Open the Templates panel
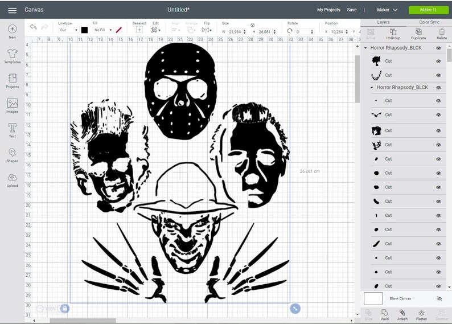This screenshot has width=452, height=324. tap(12, 56)
